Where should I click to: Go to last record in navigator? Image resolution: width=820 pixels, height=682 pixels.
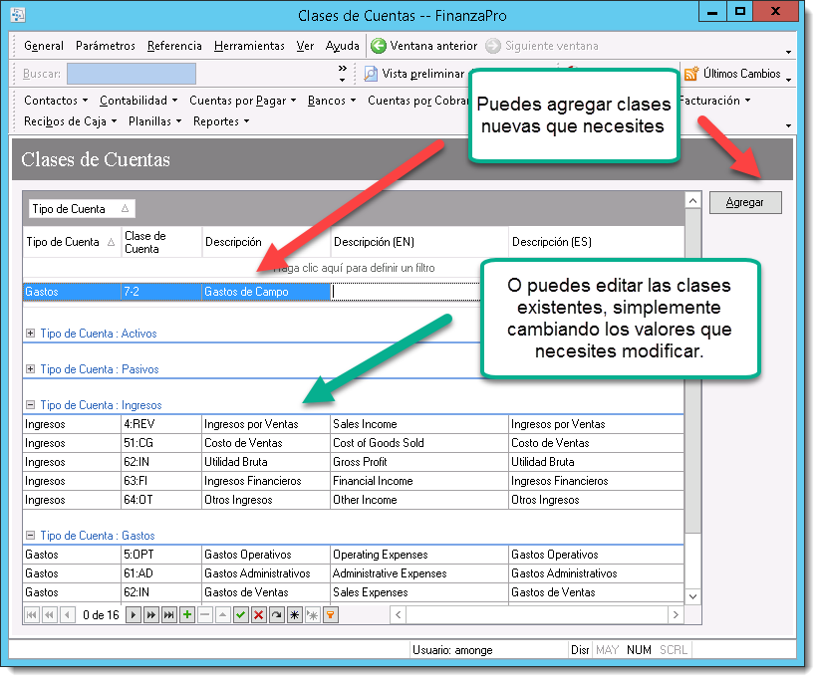(x=169, y=615)
